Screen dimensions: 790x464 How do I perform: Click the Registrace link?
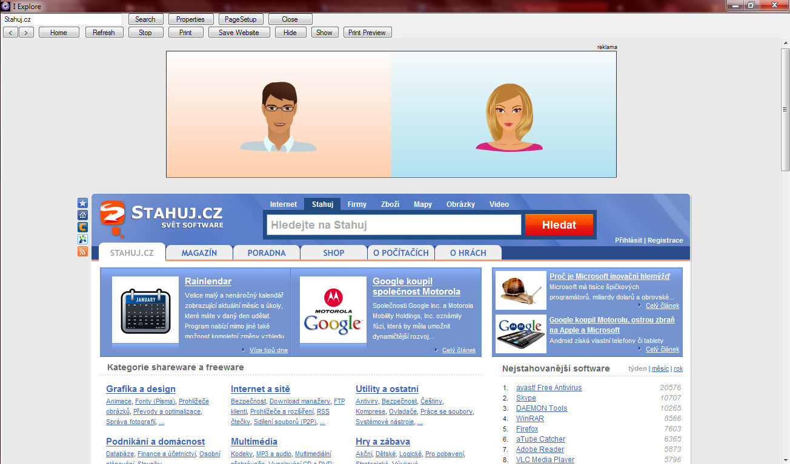tap(665, 240)
